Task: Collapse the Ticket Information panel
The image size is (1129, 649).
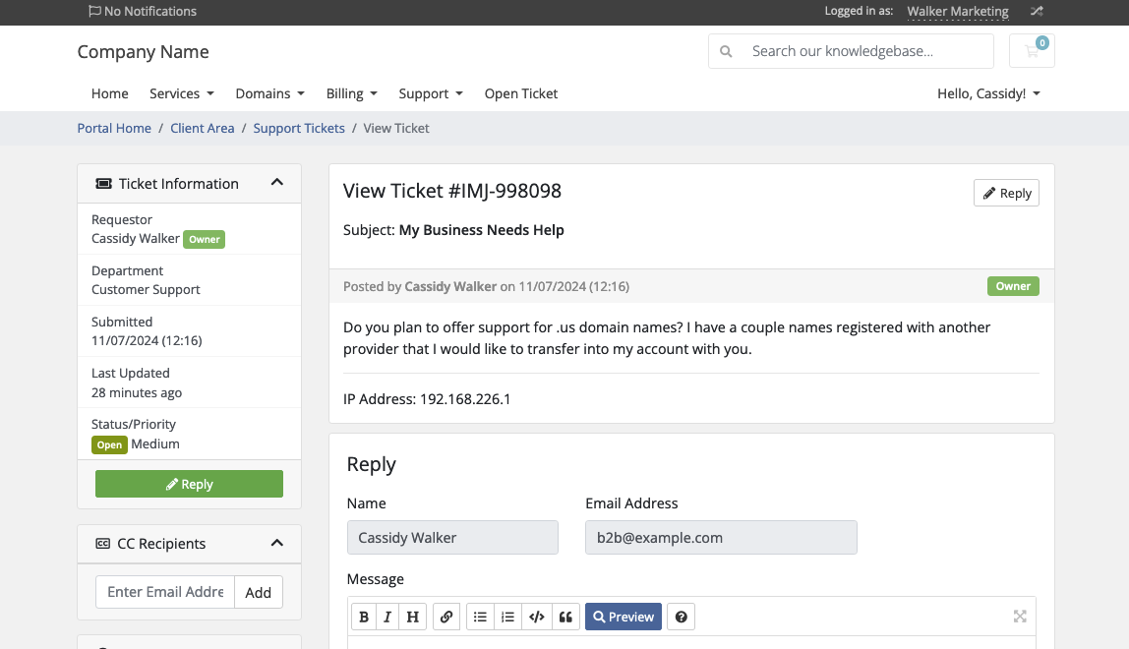Action: [277, 182]
